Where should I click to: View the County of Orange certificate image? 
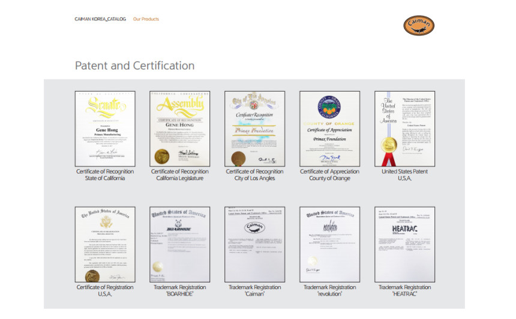coord(330,129)
